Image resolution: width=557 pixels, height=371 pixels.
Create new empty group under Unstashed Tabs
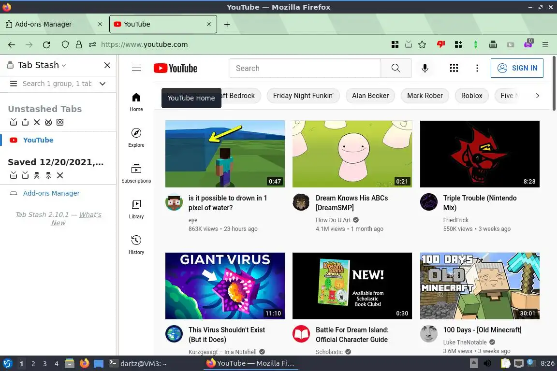(25, 122)
